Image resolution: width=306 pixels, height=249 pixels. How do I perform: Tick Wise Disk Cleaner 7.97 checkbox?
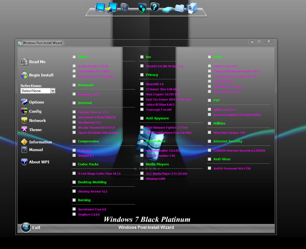[x=209, y=132]
